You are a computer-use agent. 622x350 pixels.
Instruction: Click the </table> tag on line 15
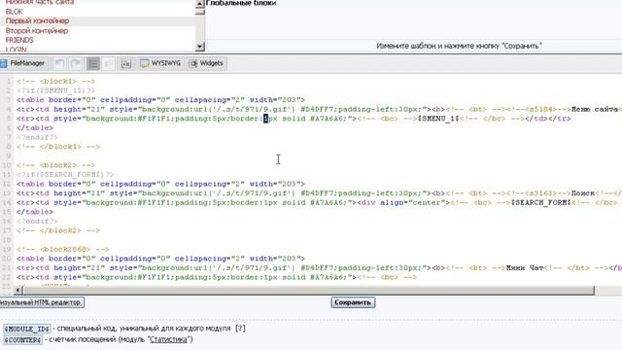[35, 212]
